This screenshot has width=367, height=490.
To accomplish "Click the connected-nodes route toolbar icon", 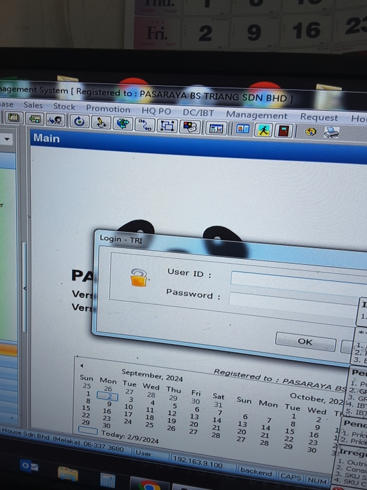I will pyautogui.click(x=145, y=124).
